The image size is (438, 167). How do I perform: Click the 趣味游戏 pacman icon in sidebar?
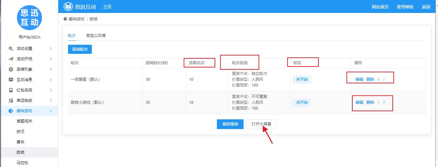click(x=11, y=111)
